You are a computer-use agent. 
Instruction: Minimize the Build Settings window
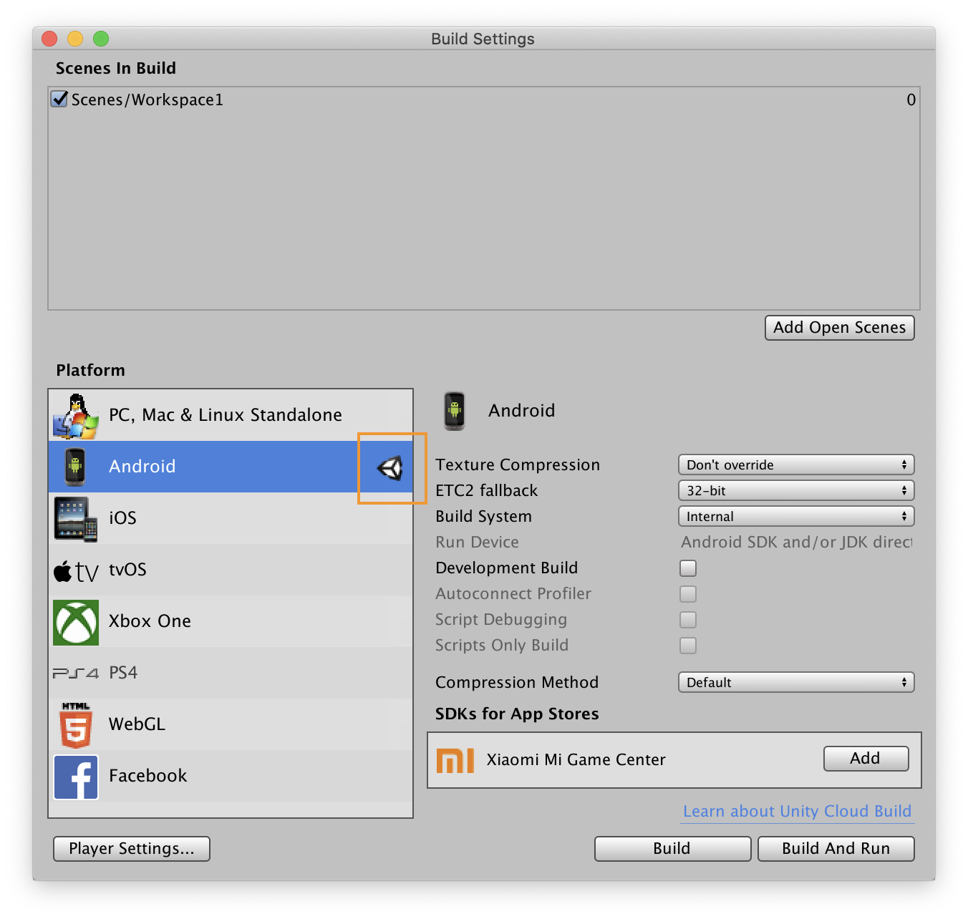click(75, 39)
